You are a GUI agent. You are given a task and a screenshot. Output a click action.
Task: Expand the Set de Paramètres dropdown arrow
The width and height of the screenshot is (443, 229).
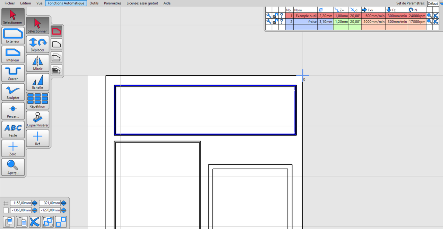coord(441,3)
